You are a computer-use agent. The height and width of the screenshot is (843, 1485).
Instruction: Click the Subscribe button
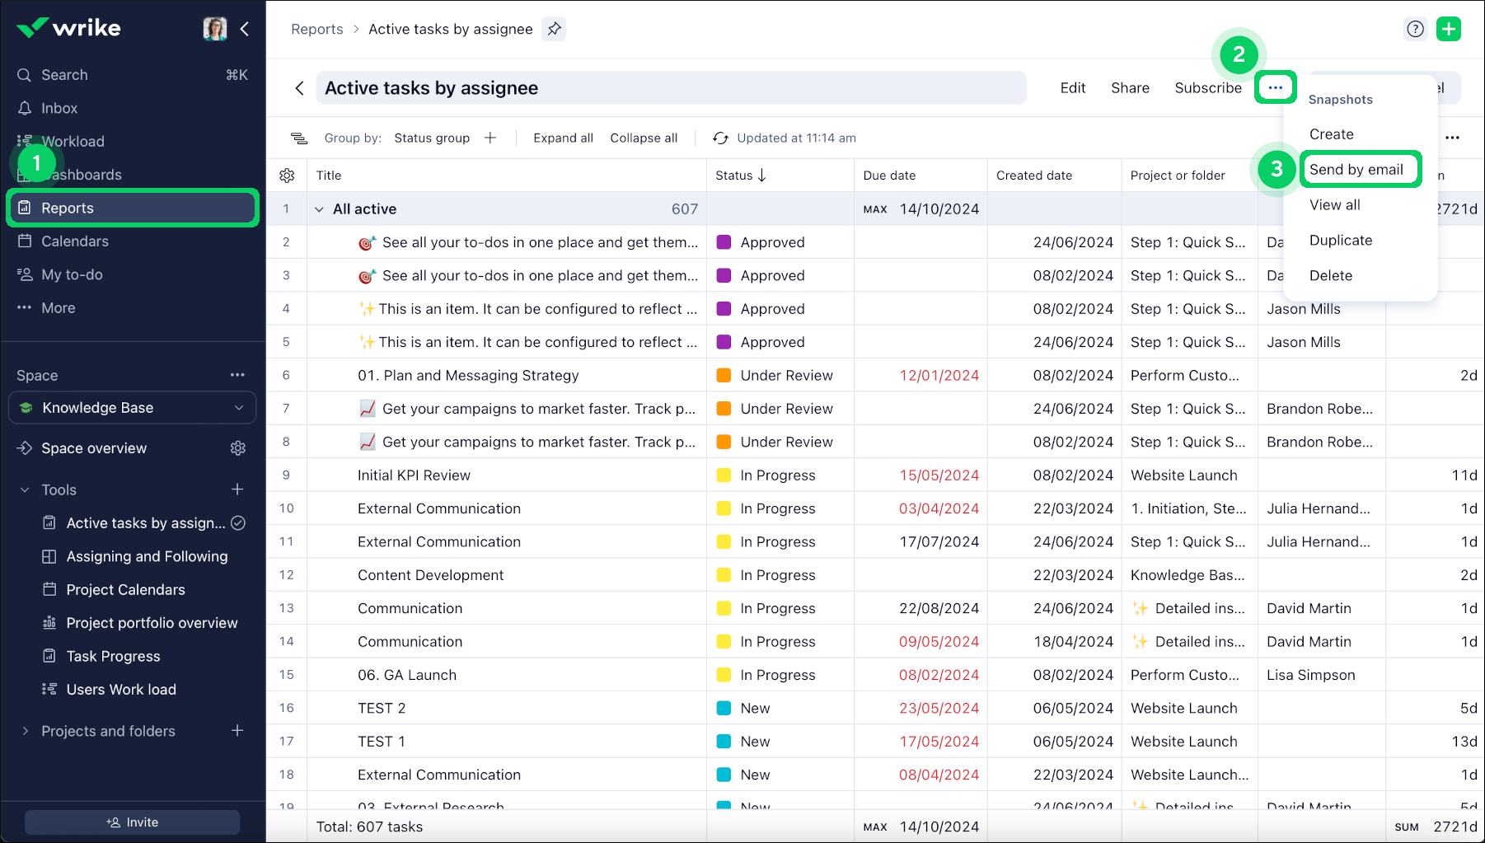(1208, 87)
